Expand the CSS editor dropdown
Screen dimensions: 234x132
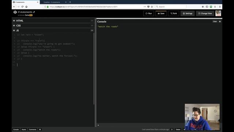click(x=92, y=26)
